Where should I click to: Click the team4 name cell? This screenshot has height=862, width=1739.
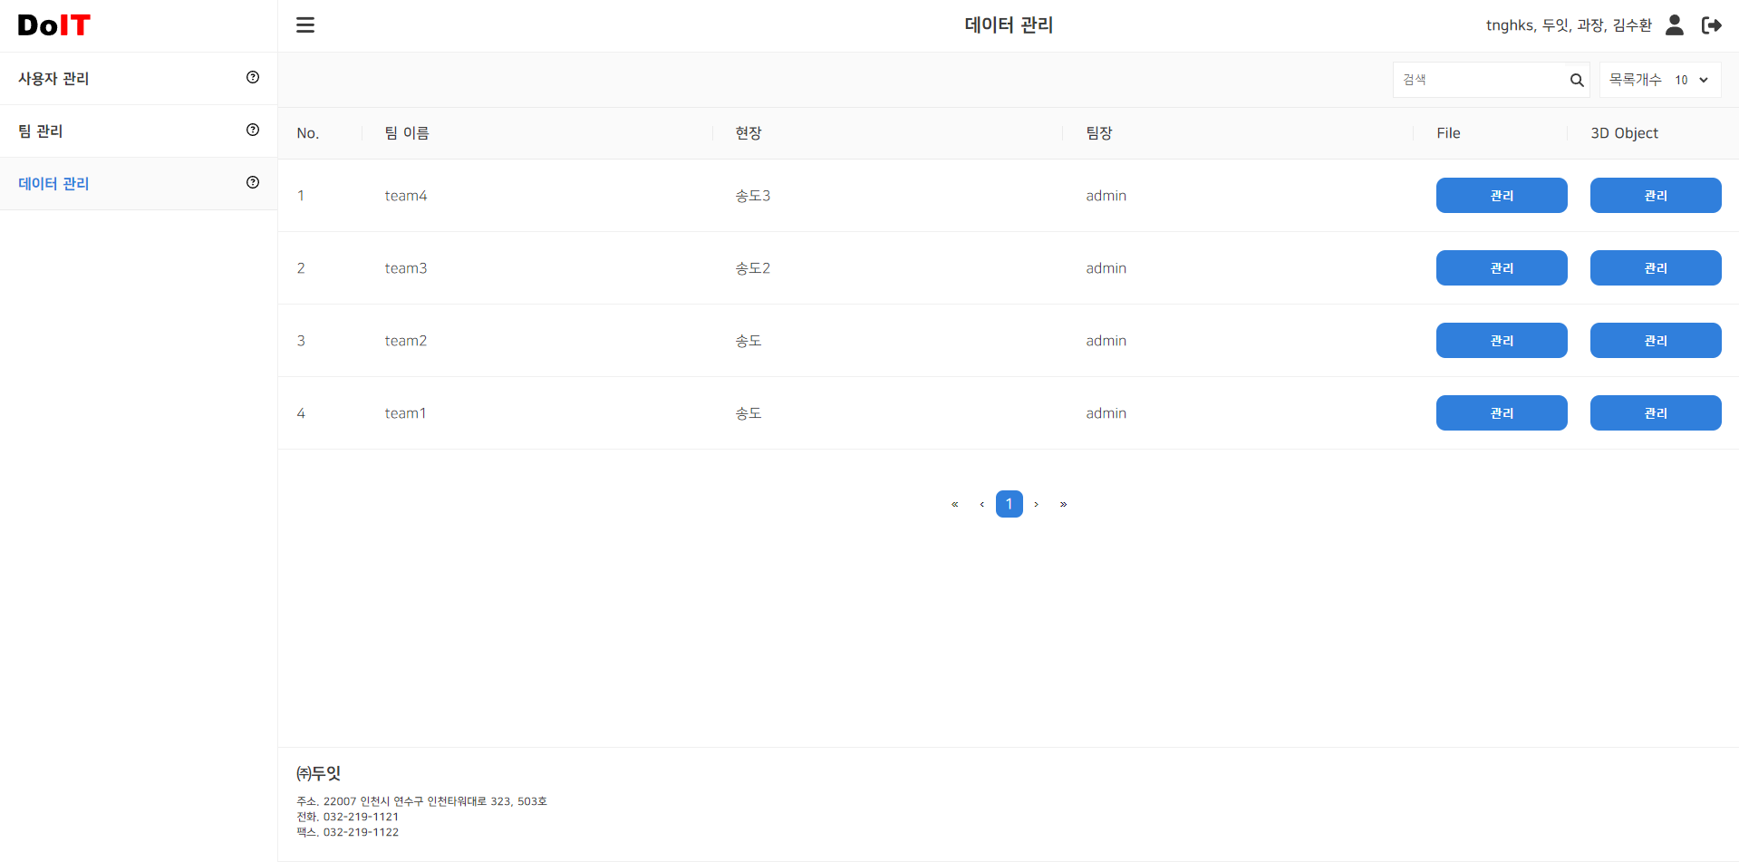[x=406, y=196]
